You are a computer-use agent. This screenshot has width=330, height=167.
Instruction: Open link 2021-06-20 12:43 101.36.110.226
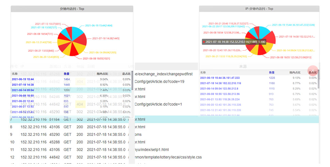pyautogui.click(x=220, y=105)
